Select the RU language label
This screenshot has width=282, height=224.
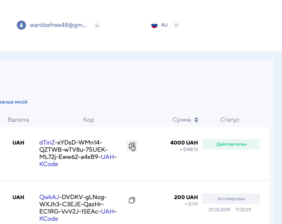click(x=164, y=25)
